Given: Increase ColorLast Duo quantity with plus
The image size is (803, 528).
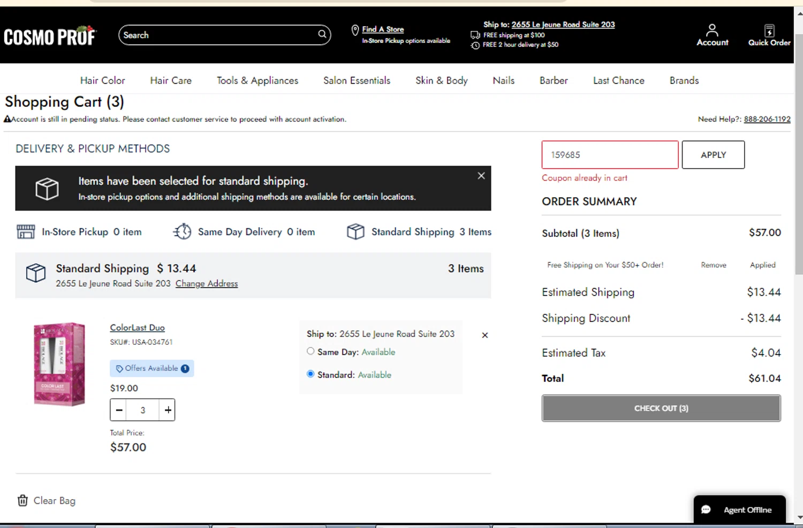Looking at the screenshot, I should pos(168,410).
